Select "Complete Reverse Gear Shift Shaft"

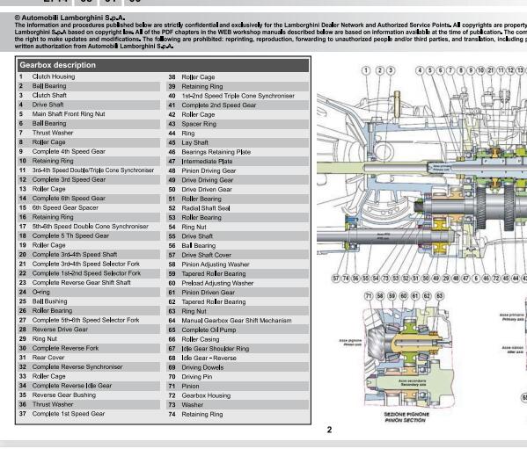coord(89,283)
